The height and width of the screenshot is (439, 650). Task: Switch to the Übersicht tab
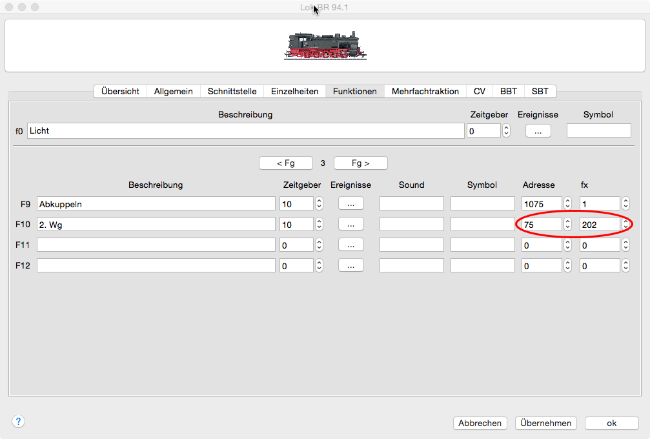120,92
